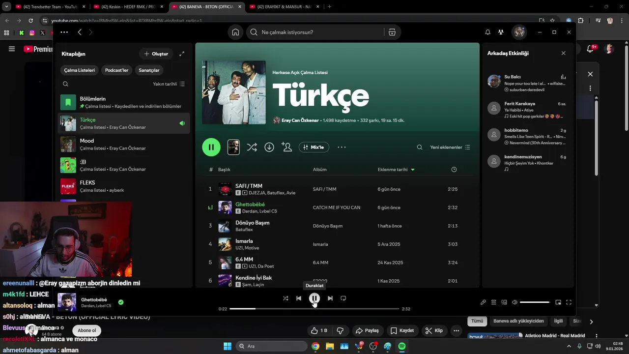Open YouTube notifications bell
This screenshot has height=354, width=629.
tap(591, 49)
